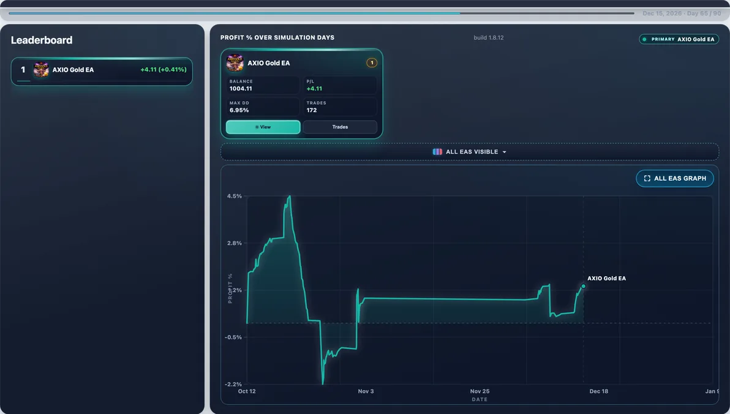Click the chart endpoint marker labeled AXIO Gold EA

point(584,286)
